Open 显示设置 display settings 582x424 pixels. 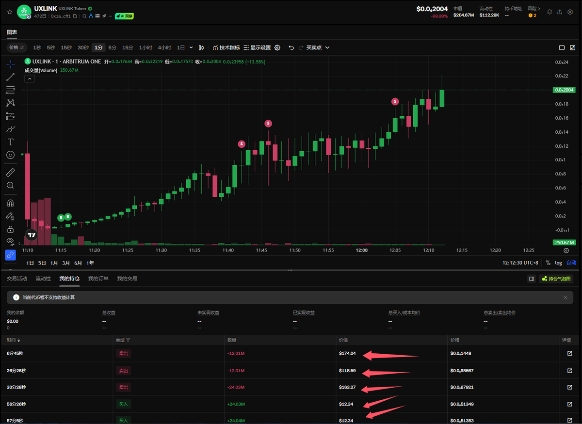point(257,47)
